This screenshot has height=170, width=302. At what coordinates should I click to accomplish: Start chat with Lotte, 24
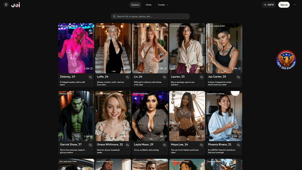(127, 77)
